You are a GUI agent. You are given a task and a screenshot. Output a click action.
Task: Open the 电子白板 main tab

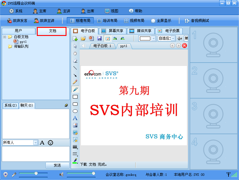pyautogui.click(x=84, y=31)
